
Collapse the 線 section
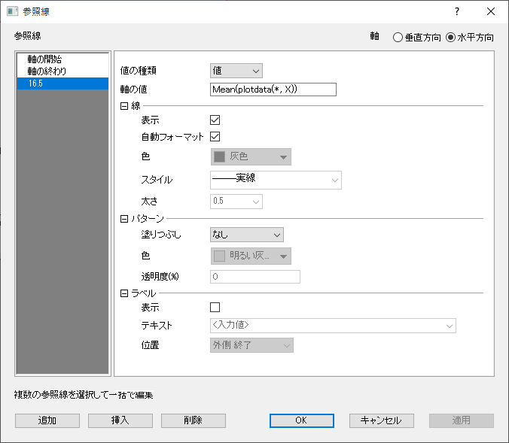pos(124,106)
